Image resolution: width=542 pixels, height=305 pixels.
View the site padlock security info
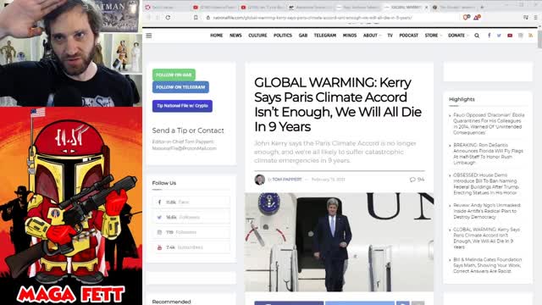point(208,17)
